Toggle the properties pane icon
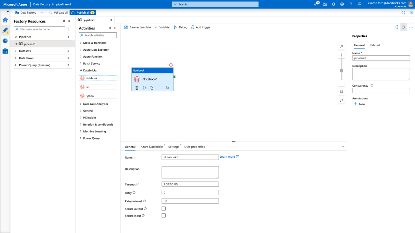 point(404,27)
